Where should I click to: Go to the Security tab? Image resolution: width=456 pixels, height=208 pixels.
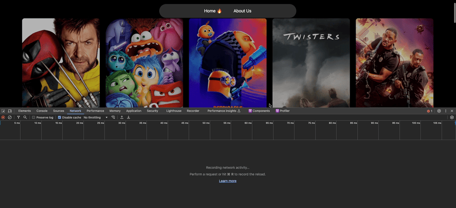152,111
